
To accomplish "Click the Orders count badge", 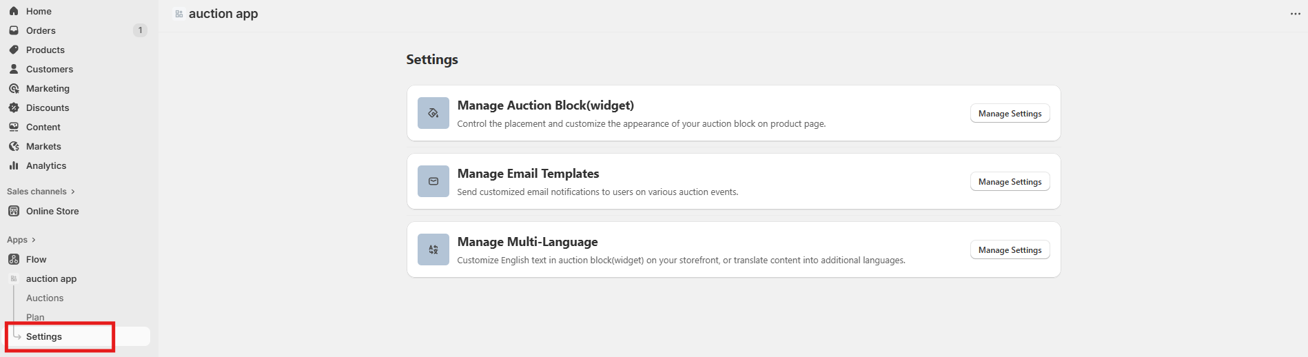I will pos(140,30).
